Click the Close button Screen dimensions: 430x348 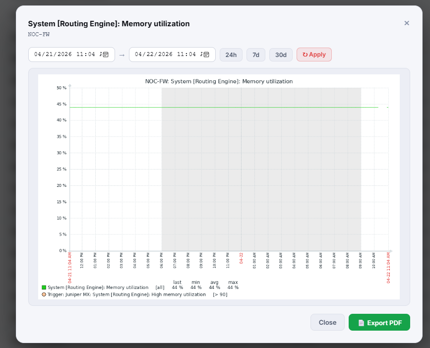327,322
